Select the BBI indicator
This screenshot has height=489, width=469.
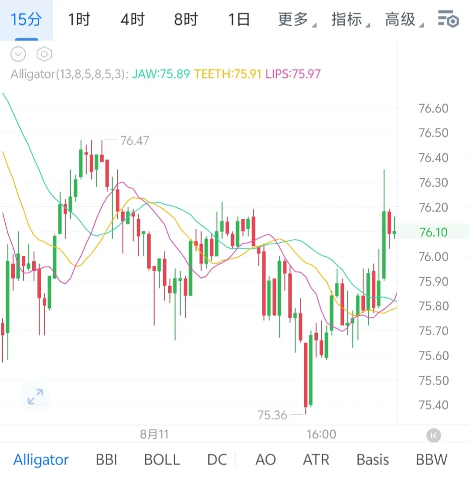point(106,460)
